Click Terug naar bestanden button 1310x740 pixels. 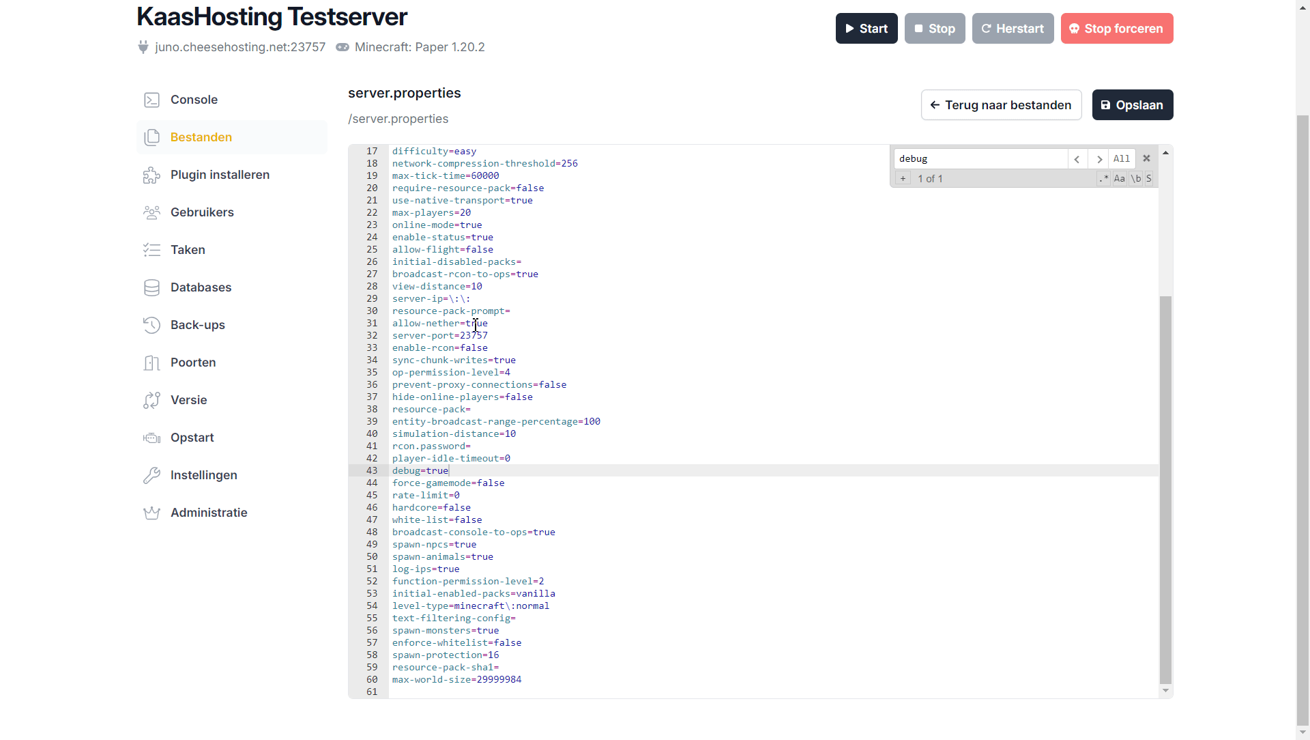pos(1001,105)
